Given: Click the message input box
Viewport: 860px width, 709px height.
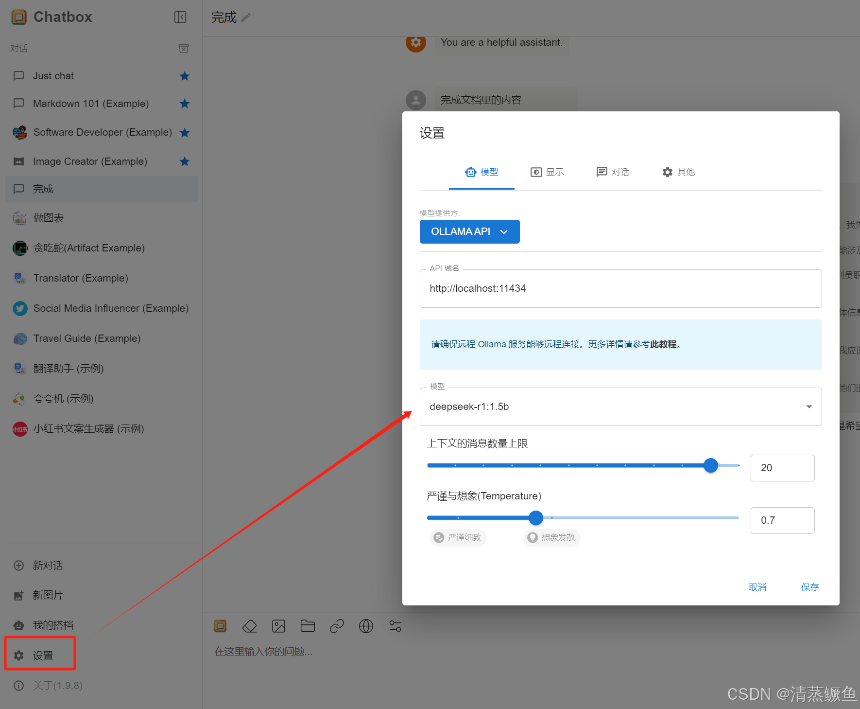Looking at the screenshot, I should tap(531, 652).
